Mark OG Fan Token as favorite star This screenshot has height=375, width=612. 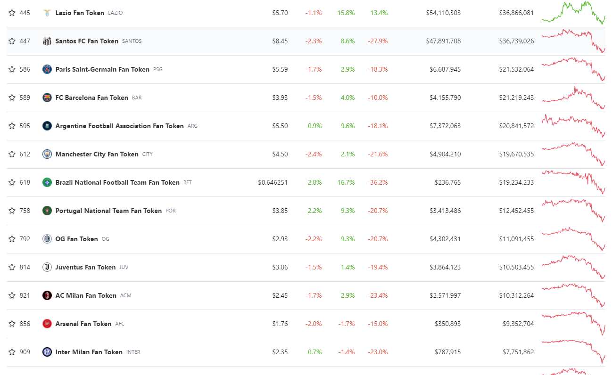pyautogui.click(x=12, y=239)
